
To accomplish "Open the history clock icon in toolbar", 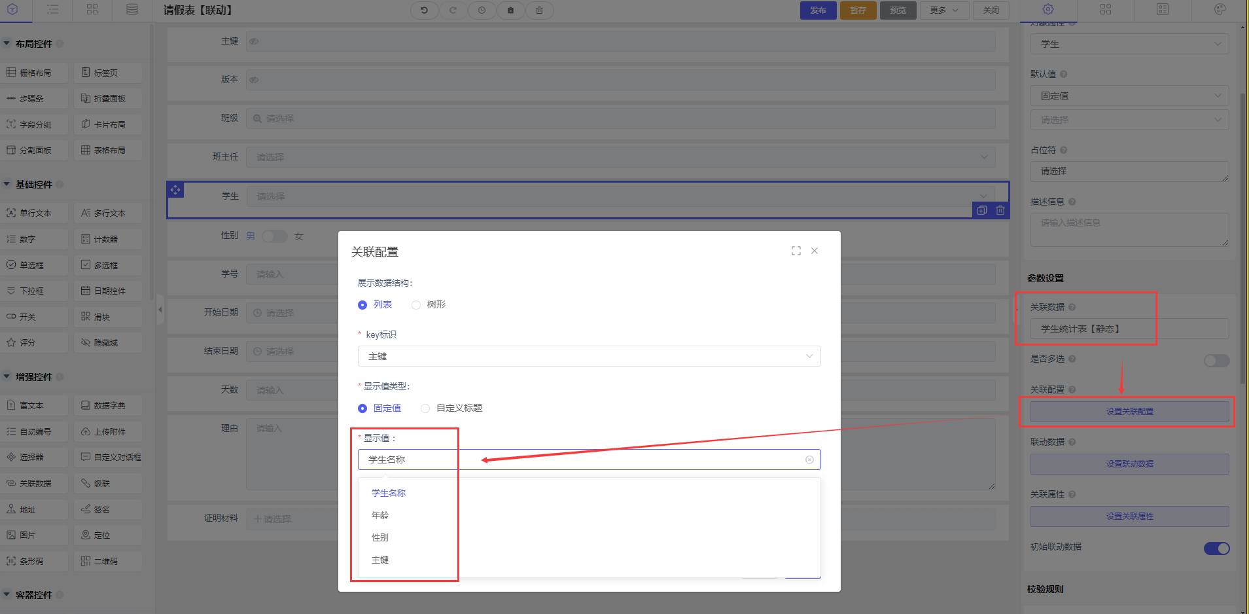I will coord(482,10).
